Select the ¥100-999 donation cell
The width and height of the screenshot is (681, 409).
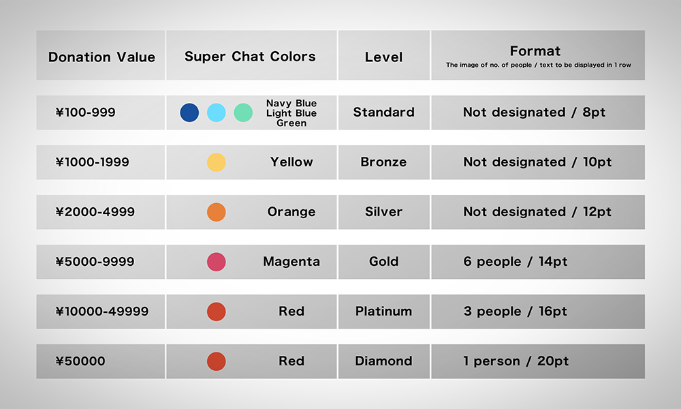coord(101,112)
